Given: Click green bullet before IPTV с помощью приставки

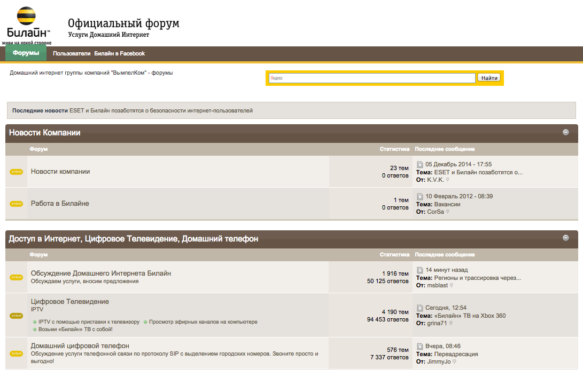Looking at the screenshot, I should coord(35,322).
